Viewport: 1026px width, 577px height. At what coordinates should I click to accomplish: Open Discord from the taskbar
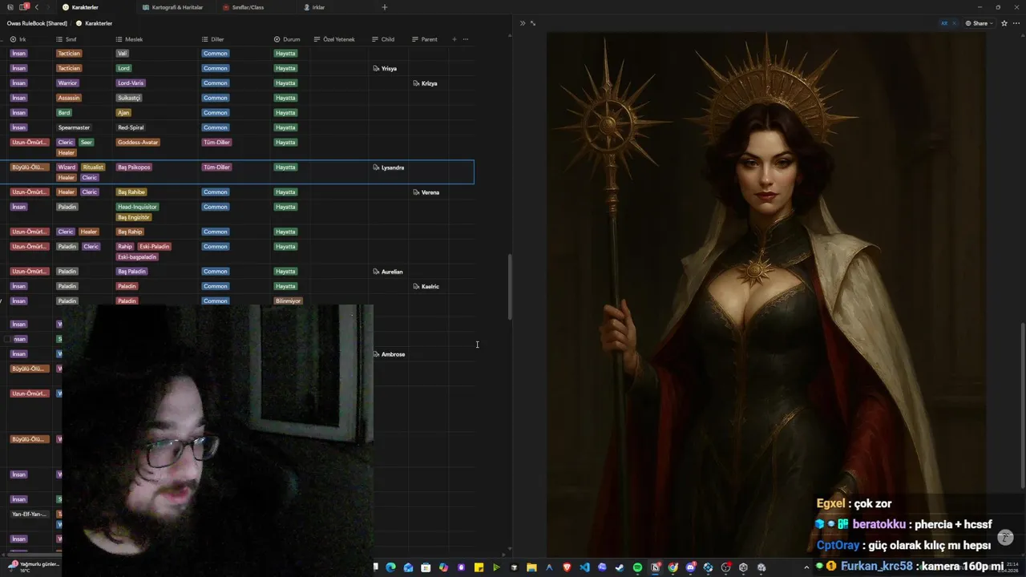[x=690, y=567]
